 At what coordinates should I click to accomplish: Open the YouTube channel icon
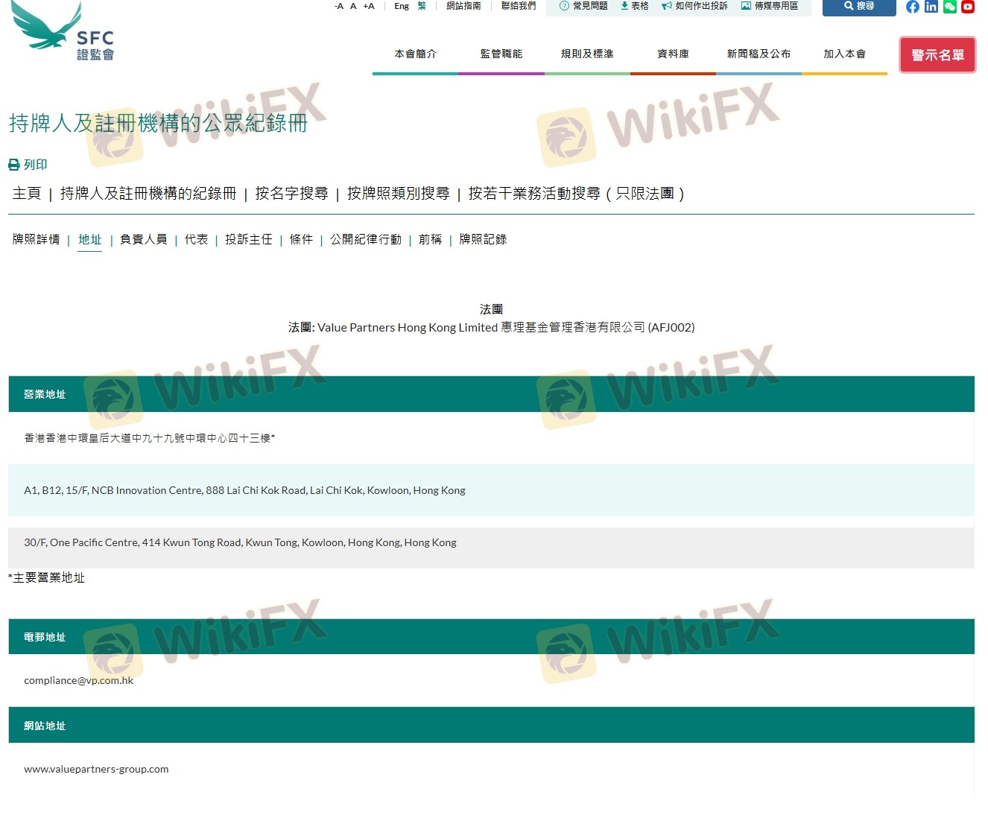(967, 7)
